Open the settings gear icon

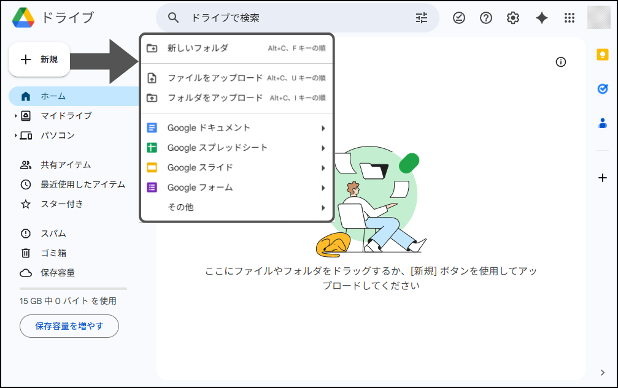(x=513, y=18)
